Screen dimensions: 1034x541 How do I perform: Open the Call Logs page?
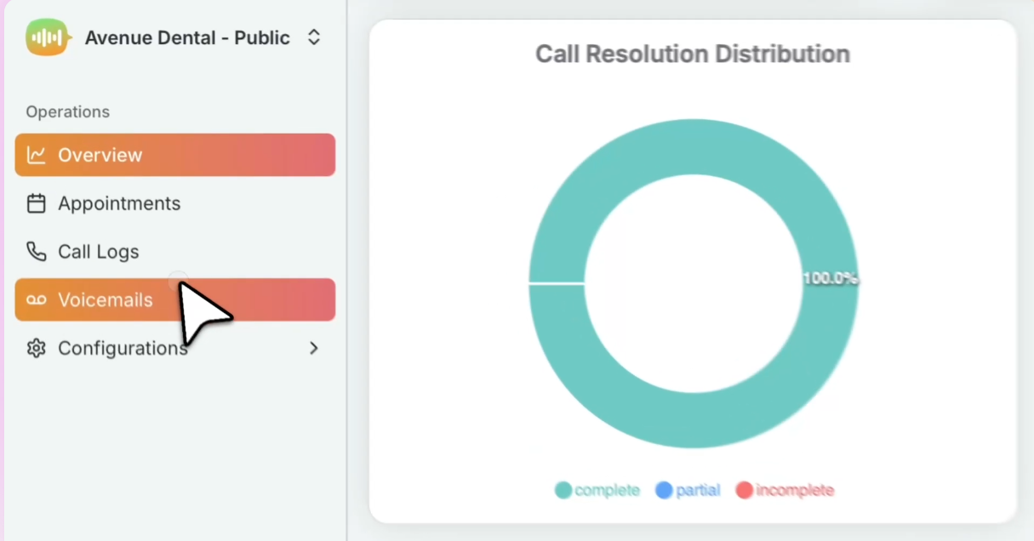(x=98, y=252)
